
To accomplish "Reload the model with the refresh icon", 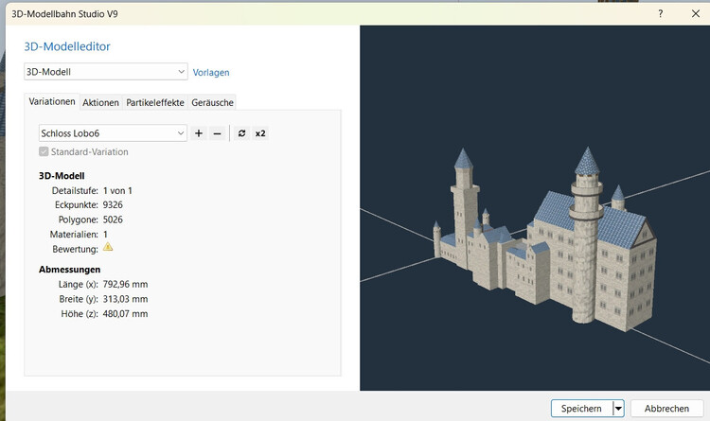I will pyautogui.click(x=241, y=133).
